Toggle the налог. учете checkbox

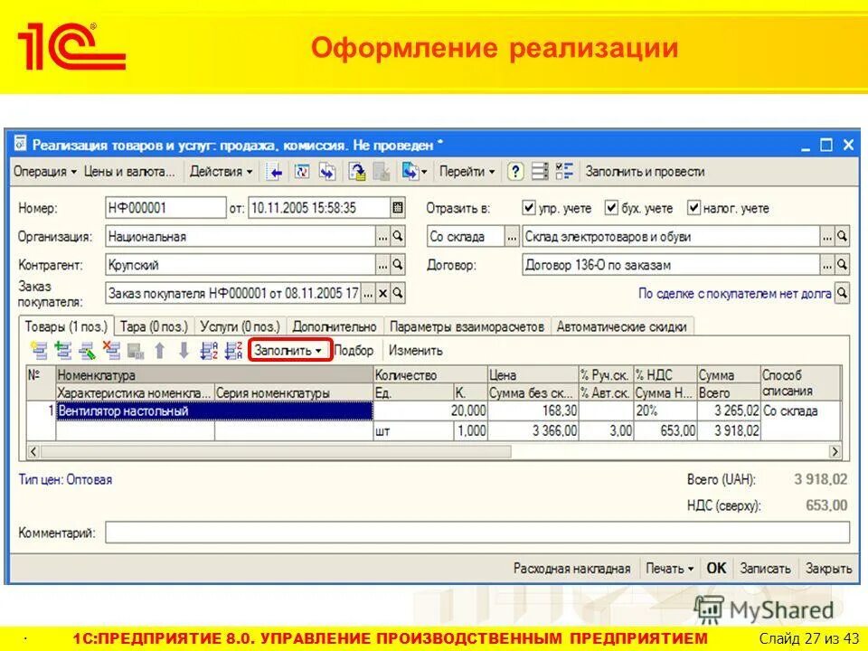[693, 208]
